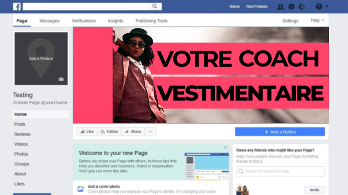Click the camera icon on profile picture

pos(61,79)
